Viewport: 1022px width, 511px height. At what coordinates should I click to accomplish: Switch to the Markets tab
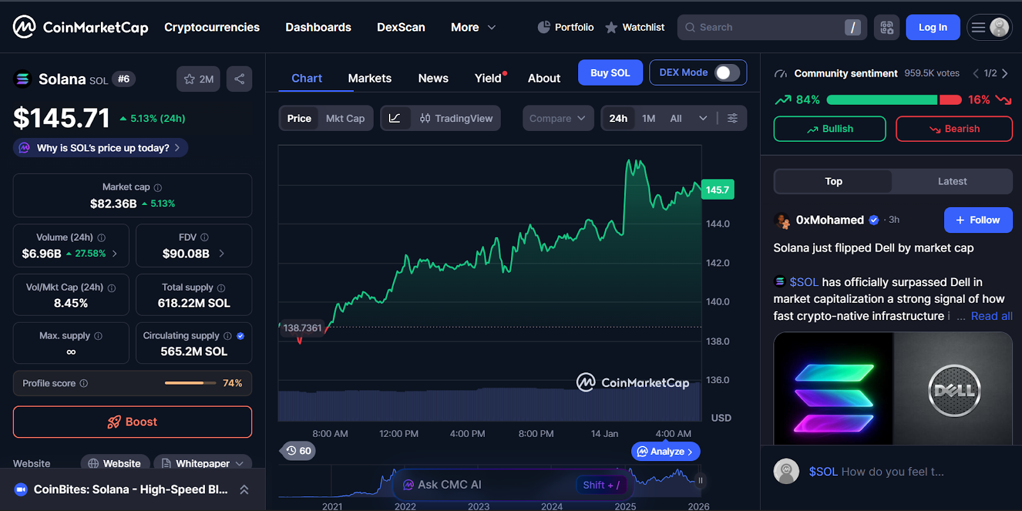click(x=369, y=79)
